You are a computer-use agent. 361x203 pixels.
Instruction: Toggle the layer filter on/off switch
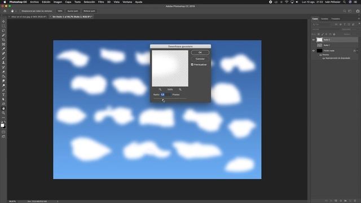click(x=359, y=24)
